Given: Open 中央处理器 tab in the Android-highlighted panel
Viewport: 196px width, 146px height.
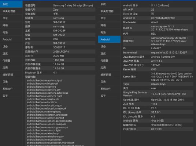Looking at the screenshot, I should click(x=109, y=11).
